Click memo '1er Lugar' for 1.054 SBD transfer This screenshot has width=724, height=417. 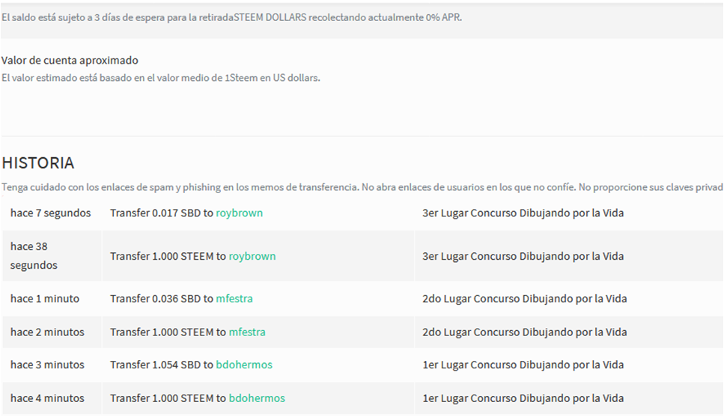523,365
